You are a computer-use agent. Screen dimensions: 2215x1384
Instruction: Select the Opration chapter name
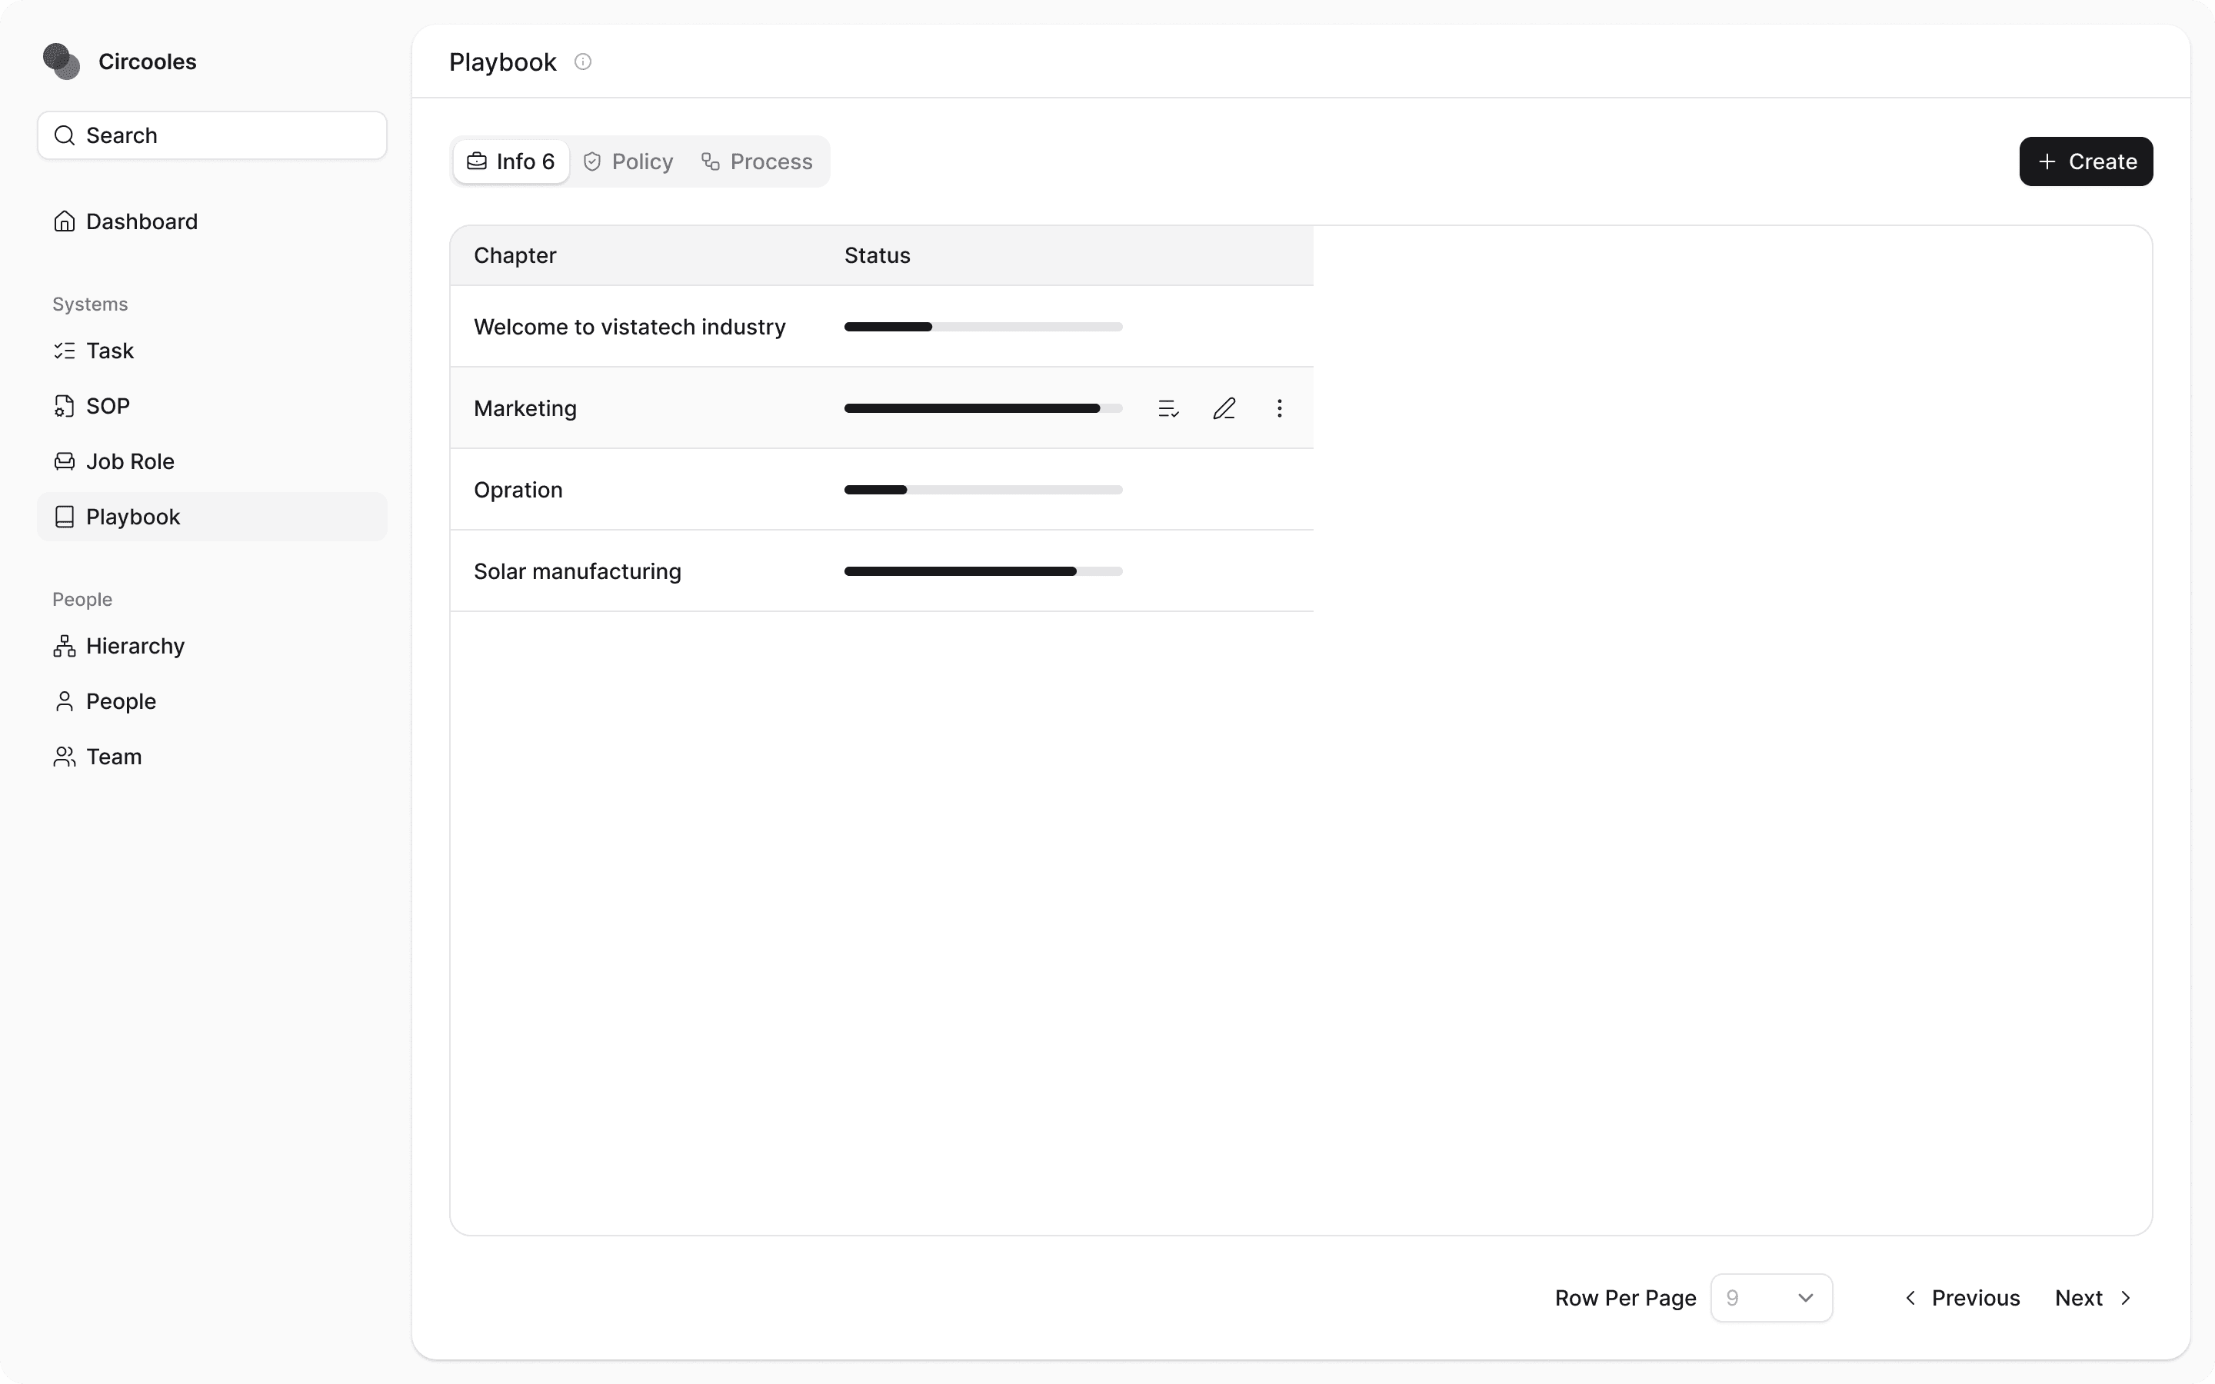tap(518, 490)
